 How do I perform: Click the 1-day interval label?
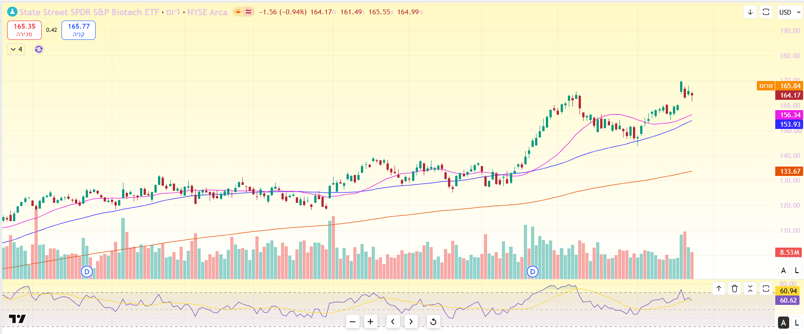point(173,12)
